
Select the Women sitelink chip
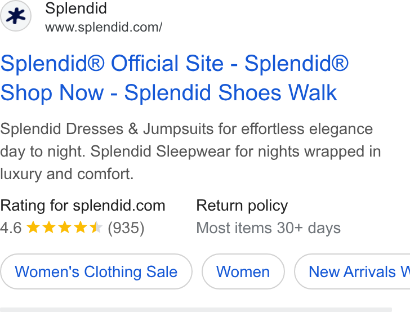pos(243,271)
